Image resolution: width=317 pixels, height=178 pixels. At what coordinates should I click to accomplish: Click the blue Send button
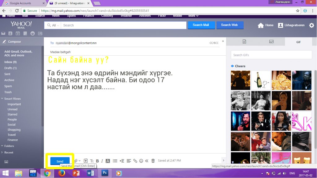point(60,161)
